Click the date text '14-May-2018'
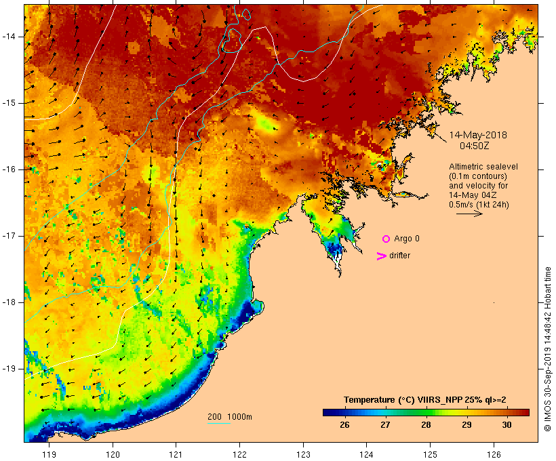This screenshot has height=461, width=556. (478, 135)
